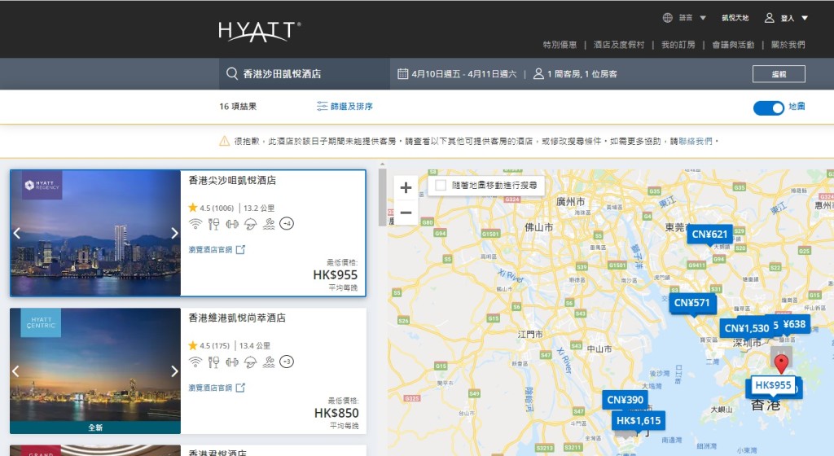Click the Hyatt logo
834x456 pixels.
coord(260,32)
